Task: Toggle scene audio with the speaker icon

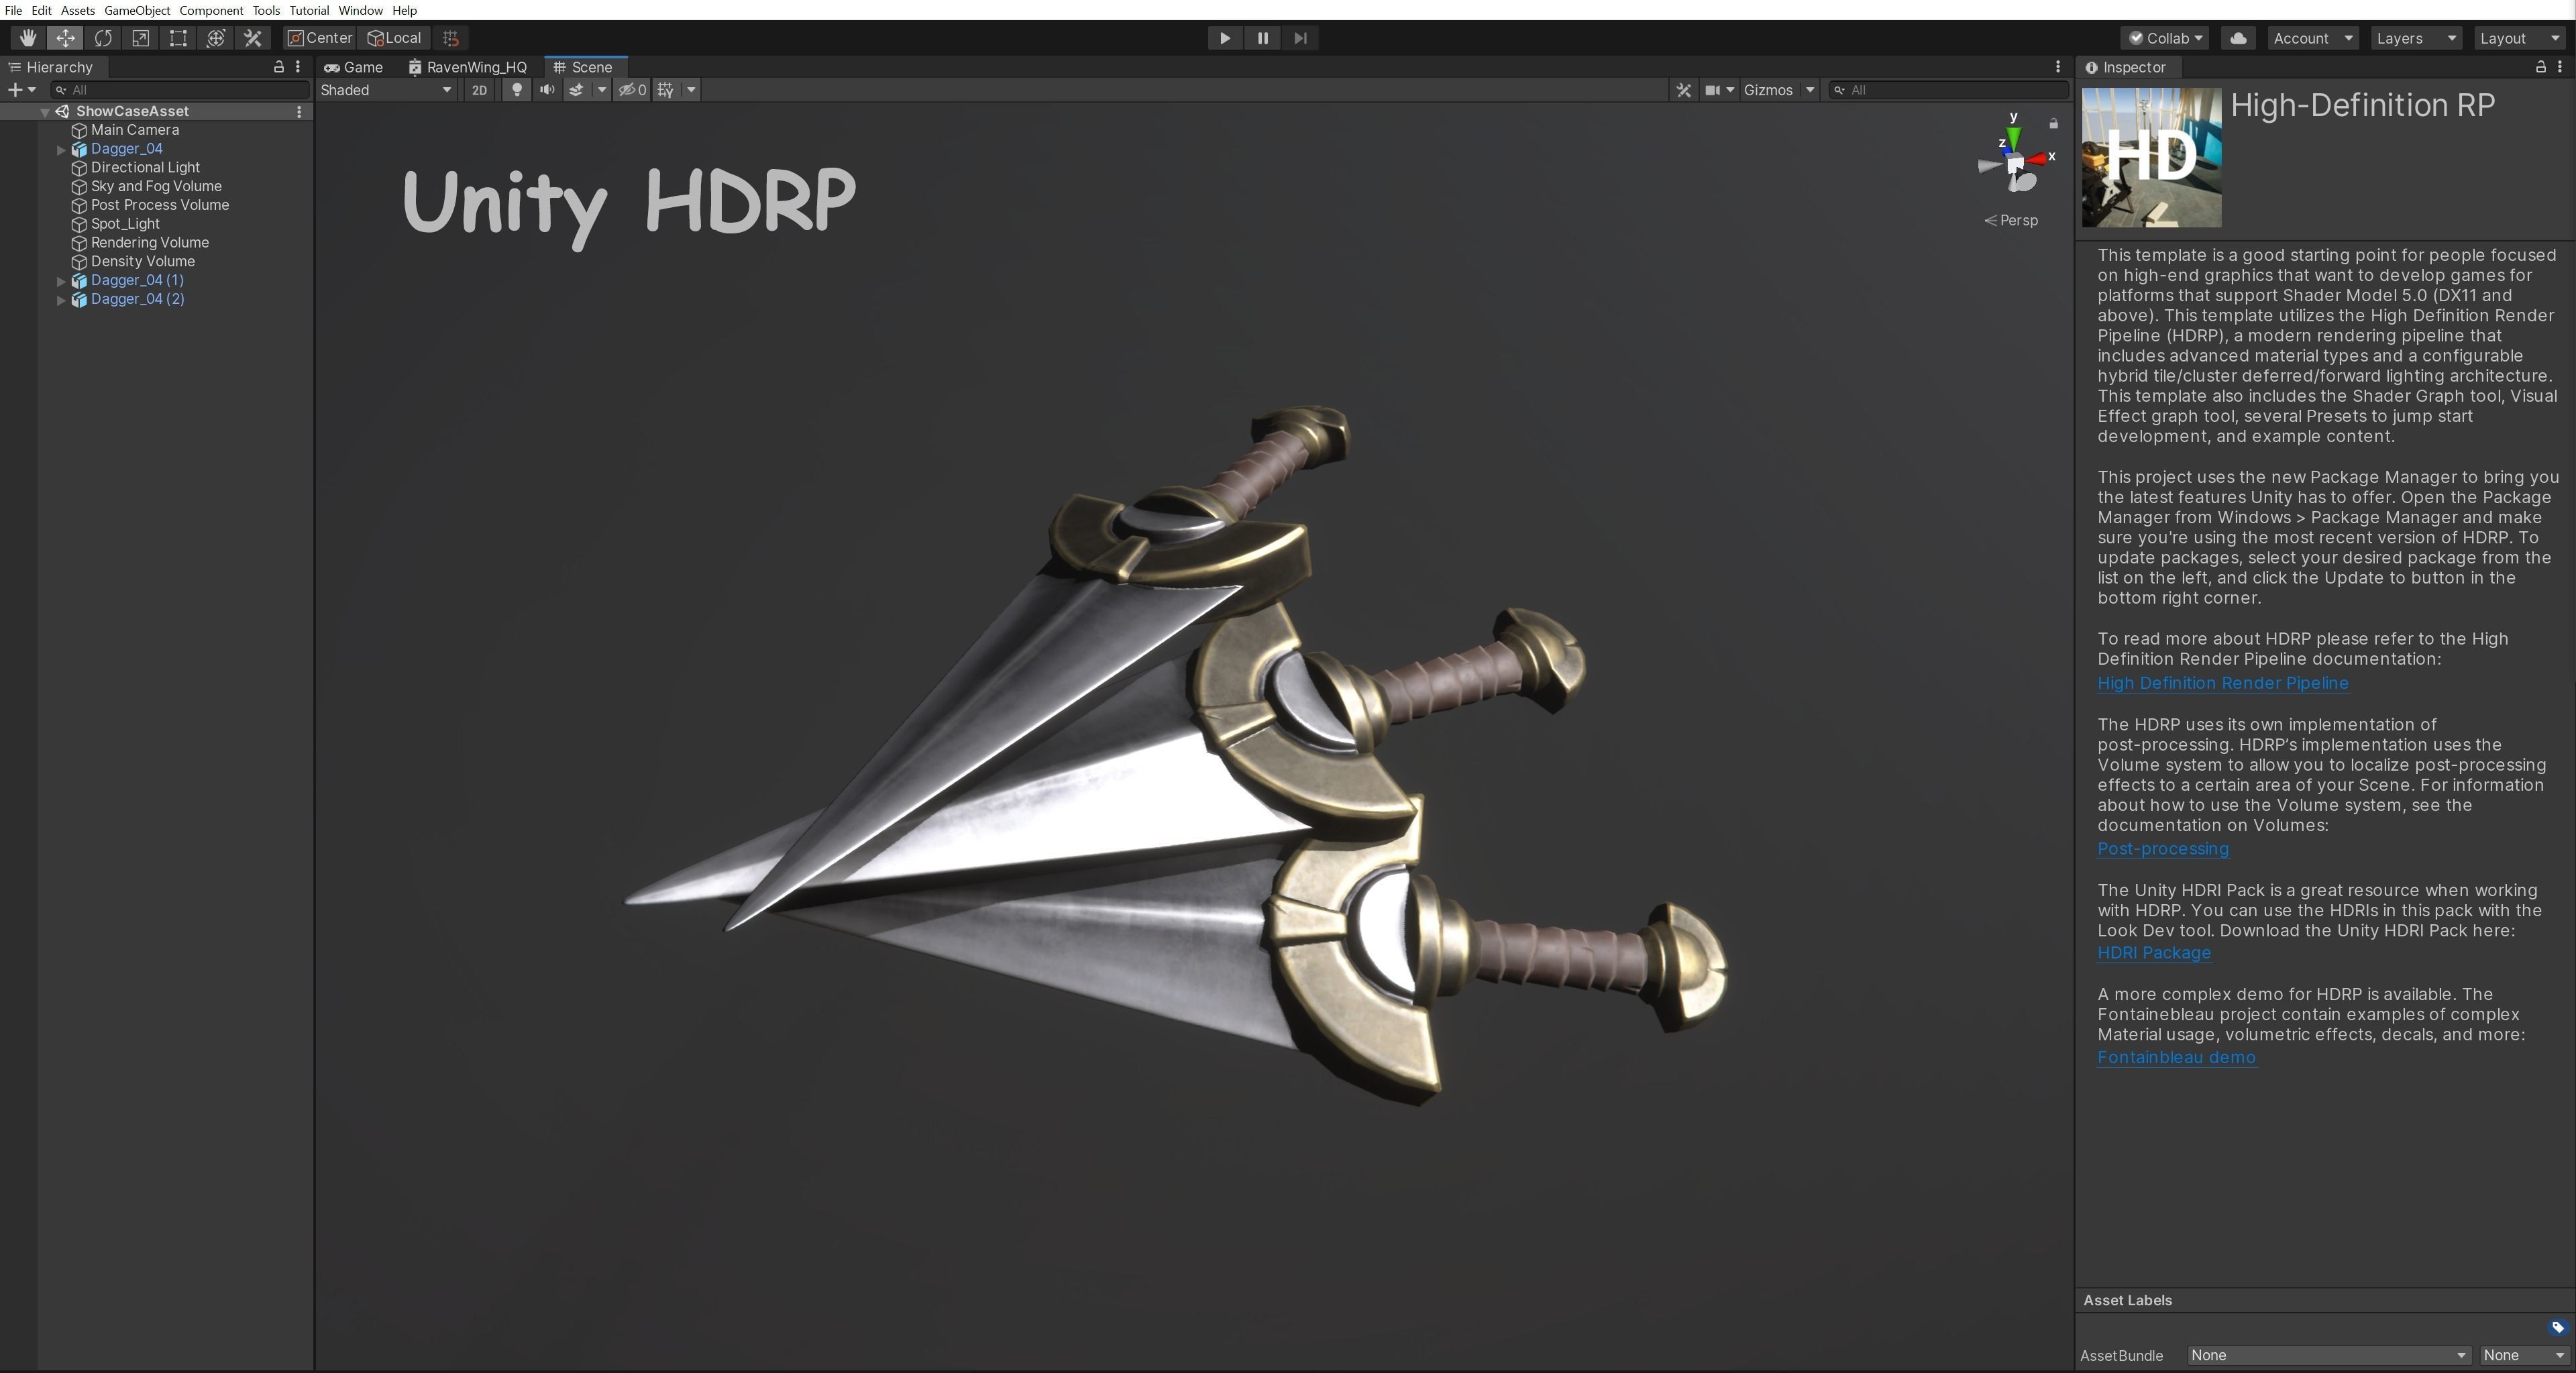Action: coord(547,90)
